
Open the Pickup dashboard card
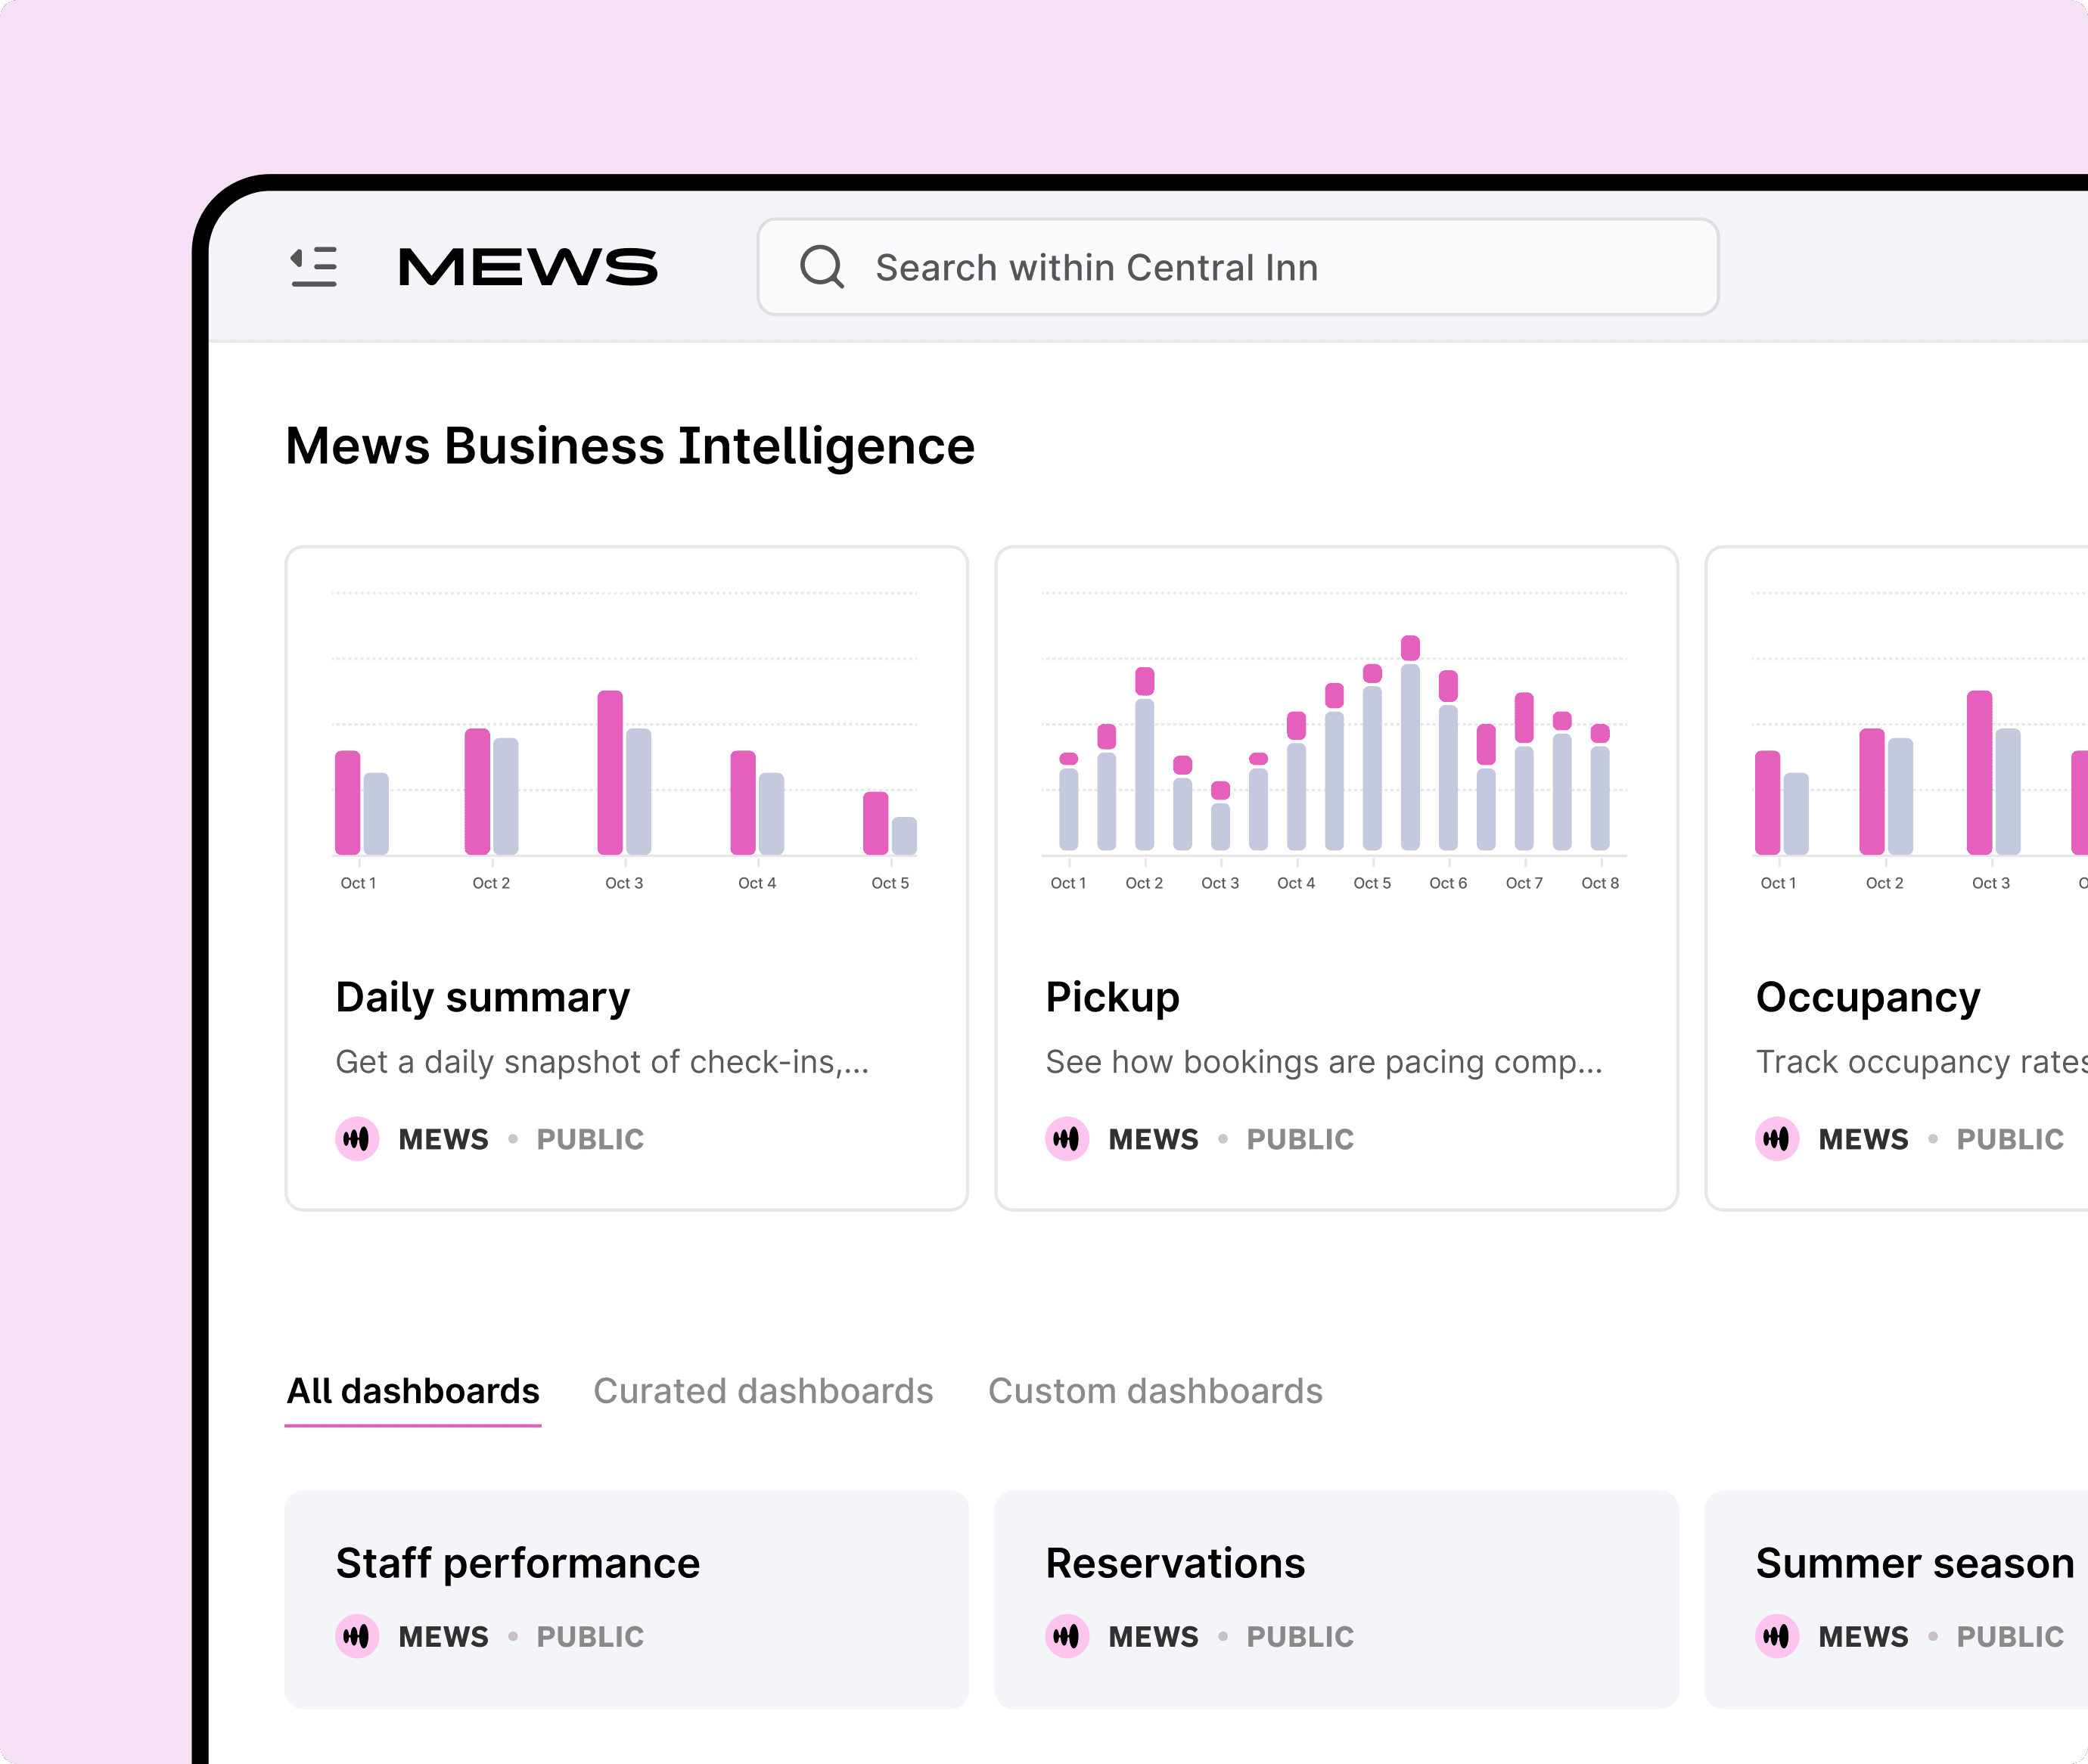coord(1336,878)
